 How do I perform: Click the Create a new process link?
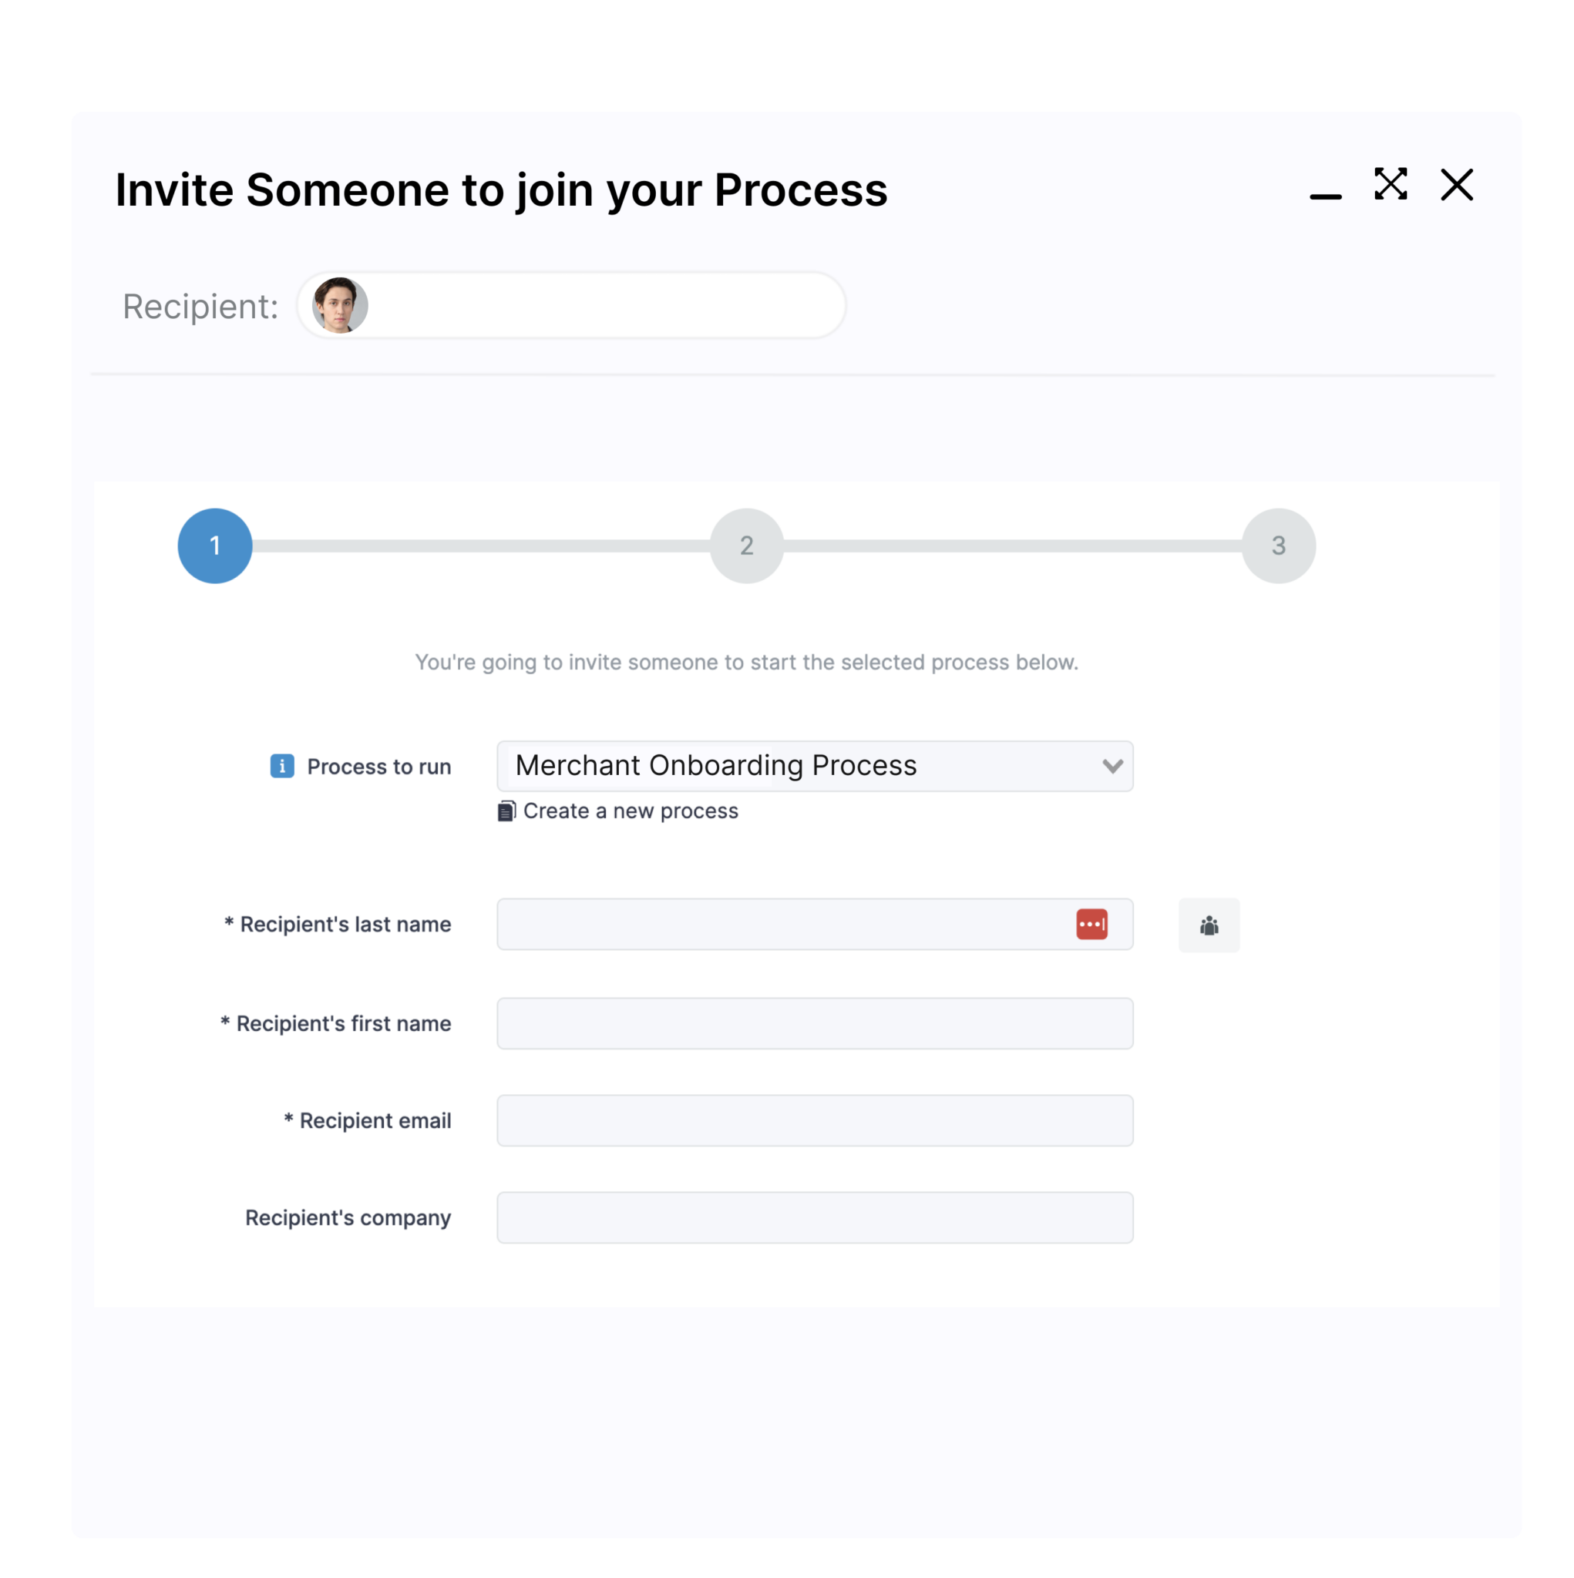(630, 811)
